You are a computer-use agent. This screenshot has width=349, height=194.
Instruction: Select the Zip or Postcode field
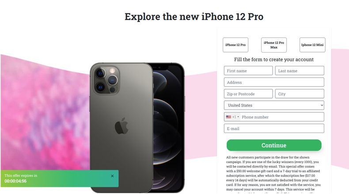tap(248, 94)
